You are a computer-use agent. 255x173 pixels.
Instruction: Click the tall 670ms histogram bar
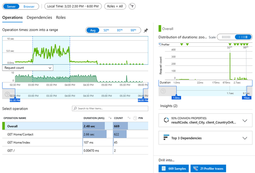[x=230, y=66]
